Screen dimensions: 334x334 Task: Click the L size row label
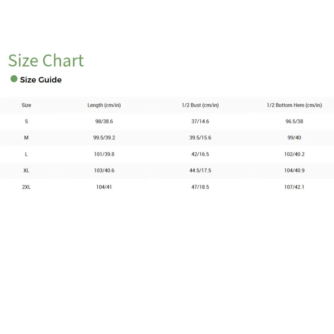click(26, 154)
